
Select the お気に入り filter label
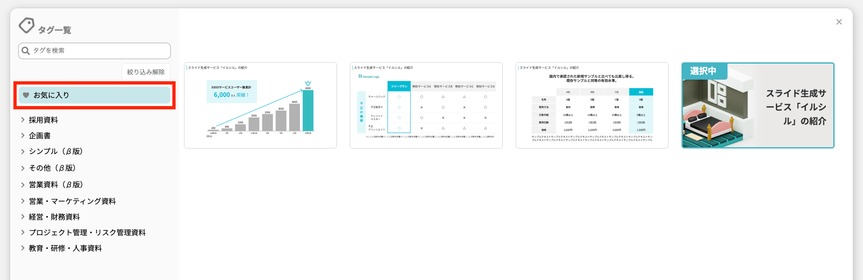[x=51, y=95]
